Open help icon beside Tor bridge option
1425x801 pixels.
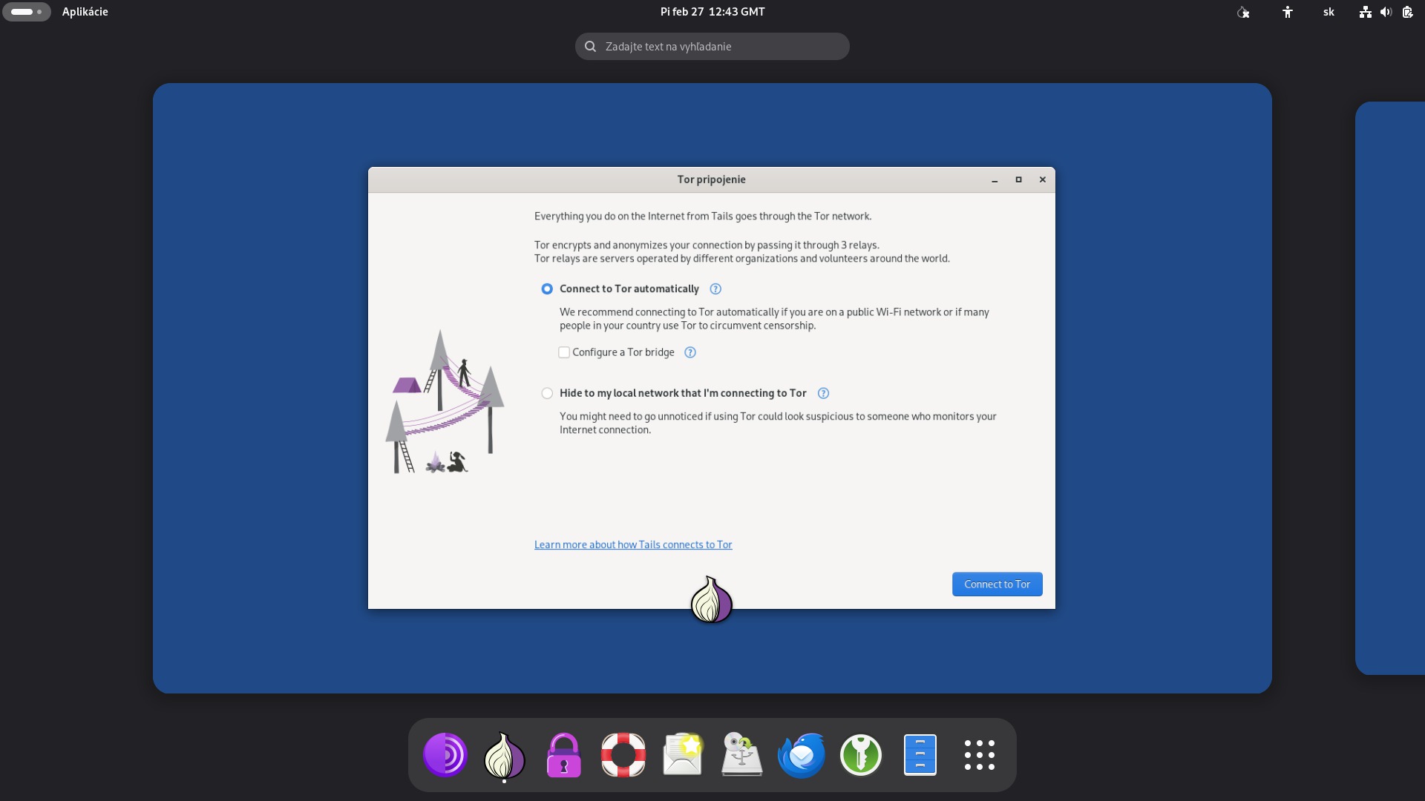pos(690,353)
